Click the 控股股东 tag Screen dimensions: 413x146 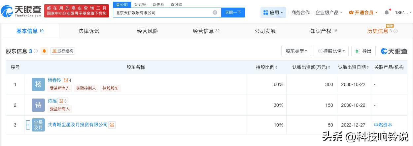click(x=111, y=88)
